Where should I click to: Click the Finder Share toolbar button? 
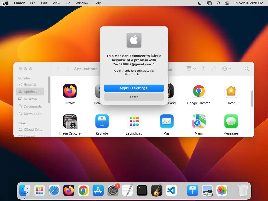[x=203, y=69]
